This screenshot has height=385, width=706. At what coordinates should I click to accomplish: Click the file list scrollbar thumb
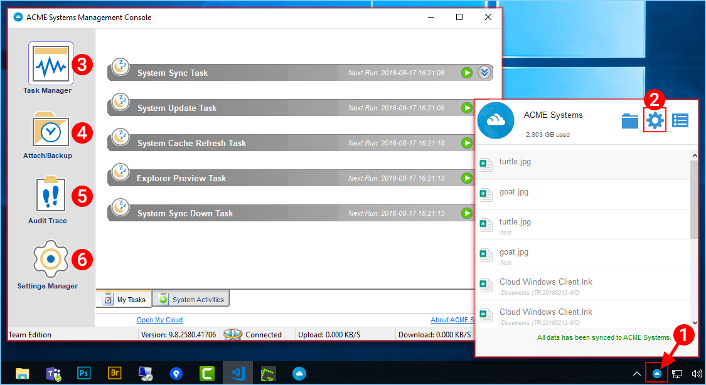pos(694,199)
